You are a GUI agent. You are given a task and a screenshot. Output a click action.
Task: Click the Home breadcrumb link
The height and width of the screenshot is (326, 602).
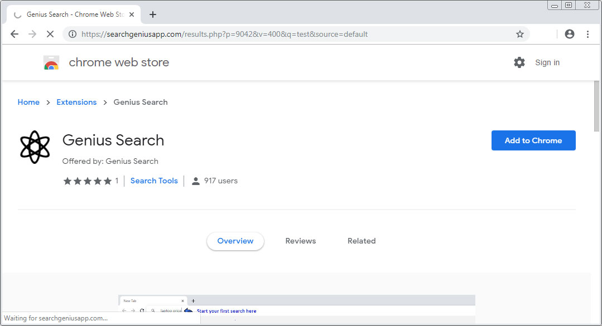tap(28, 102)
